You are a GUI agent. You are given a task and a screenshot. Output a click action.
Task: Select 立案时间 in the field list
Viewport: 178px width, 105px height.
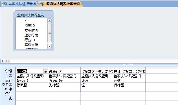pyautogui.click(x=31, y=30)
